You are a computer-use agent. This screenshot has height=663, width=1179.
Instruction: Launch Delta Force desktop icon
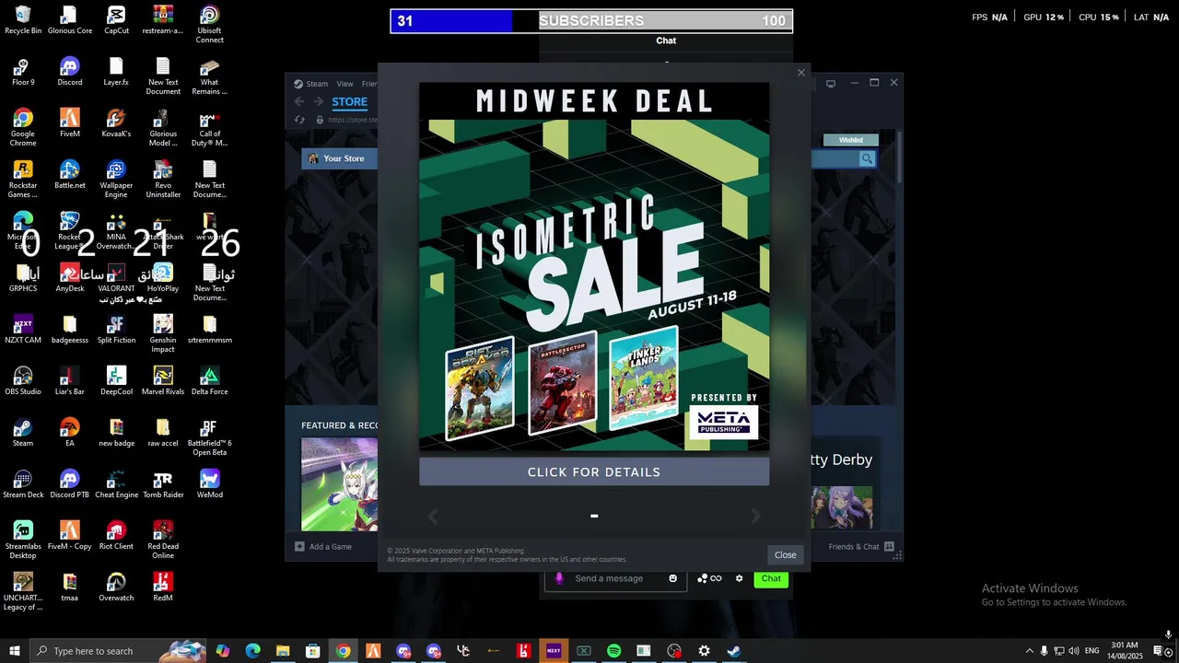[209, 381]
